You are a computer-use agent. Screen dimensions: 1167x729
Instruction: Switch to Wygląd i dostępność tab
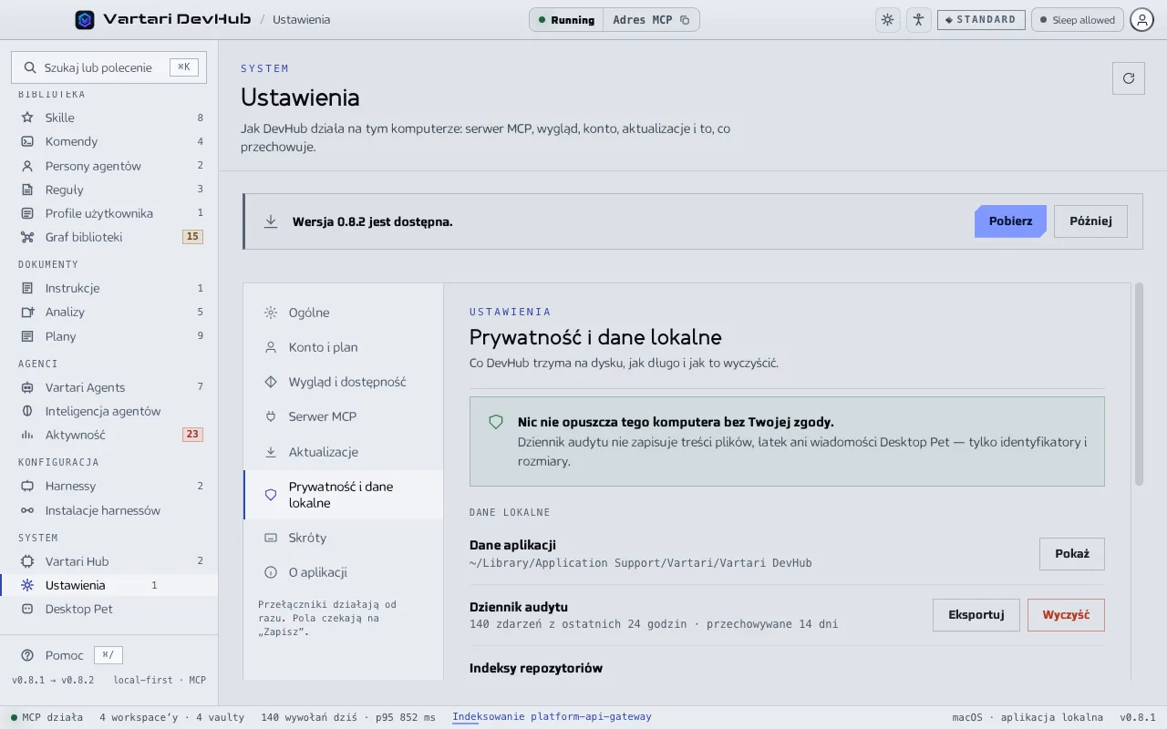pos(344,382)
